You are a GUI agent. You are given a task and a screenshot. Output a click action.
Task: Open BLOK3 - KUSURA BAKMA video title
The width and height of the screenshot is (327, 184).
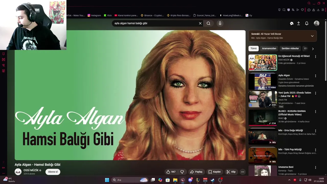[292, 113]
